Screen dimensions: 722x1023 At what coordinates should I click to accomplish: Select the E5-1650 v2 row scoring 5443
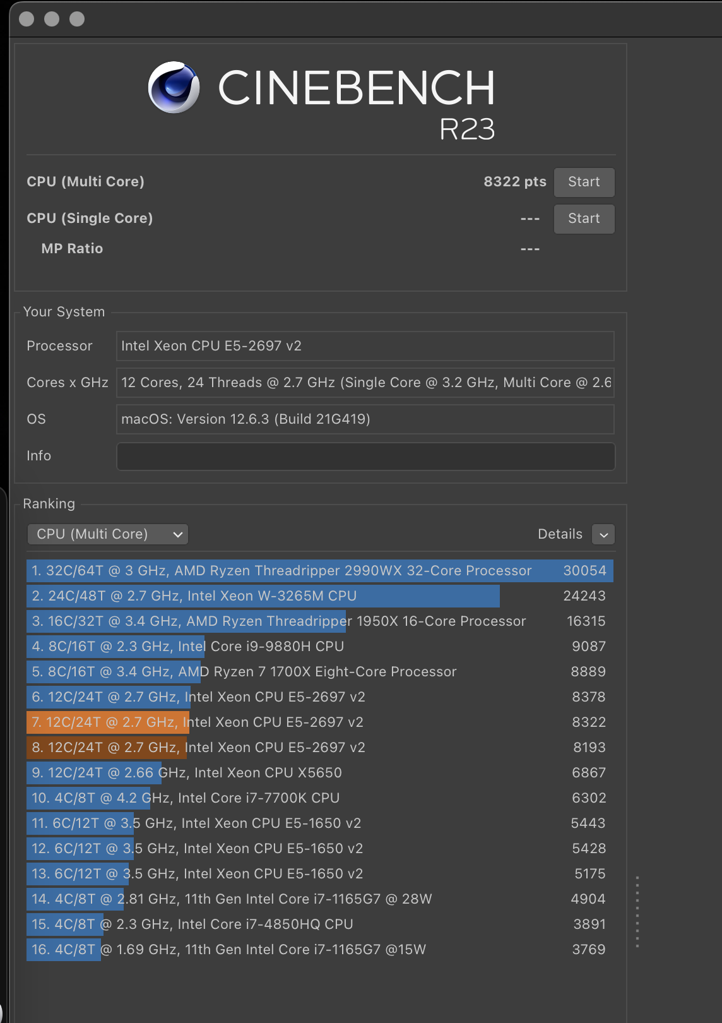[x=320, y=823]
